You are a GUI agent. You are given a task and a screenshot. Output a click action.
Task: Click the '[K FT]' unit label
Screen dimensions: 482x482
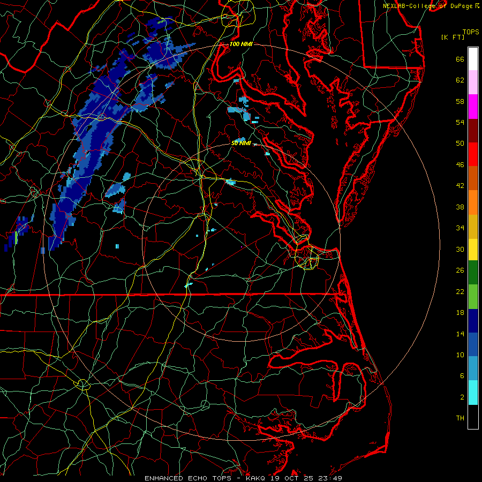click(453, 37)
